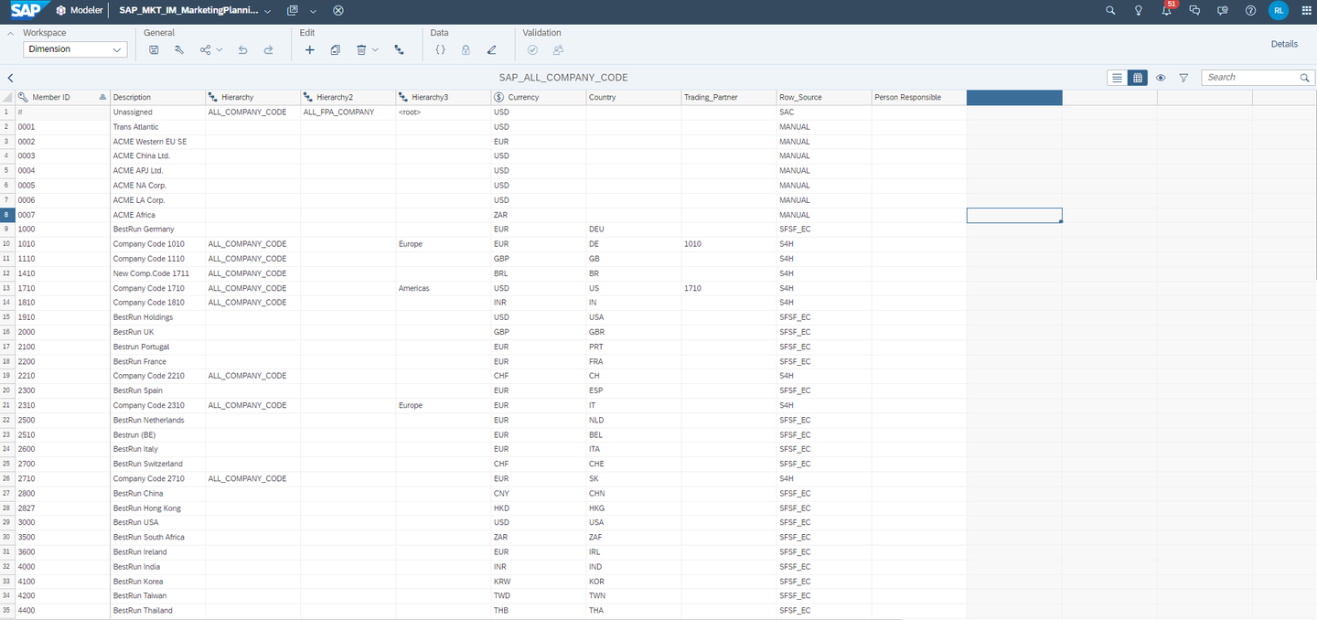The width and height of the screenshot is (1317, 620).
Task: Select row number 8 header
Action: (x=7, y=215)
